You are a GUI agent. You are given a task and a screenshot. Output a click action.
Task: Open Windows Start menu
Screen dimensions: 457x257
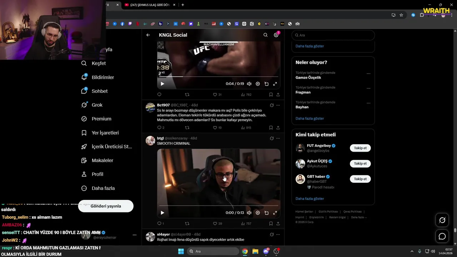[181, 251]
